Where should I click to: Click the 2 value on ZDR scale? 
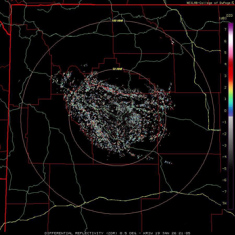(225, 87)
